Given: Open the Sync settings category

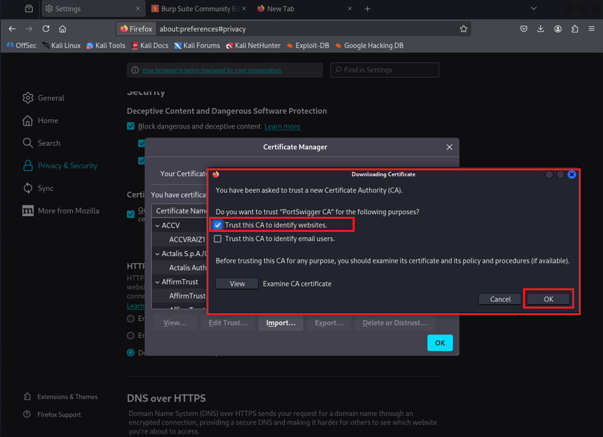Looking at the screenshot, I should (x=38, y=188).
